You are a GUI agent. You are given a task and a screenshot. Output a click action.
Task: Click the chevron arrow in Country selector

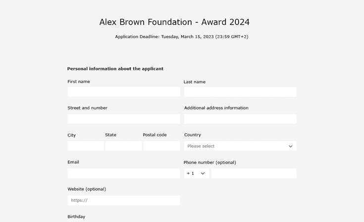291,146
